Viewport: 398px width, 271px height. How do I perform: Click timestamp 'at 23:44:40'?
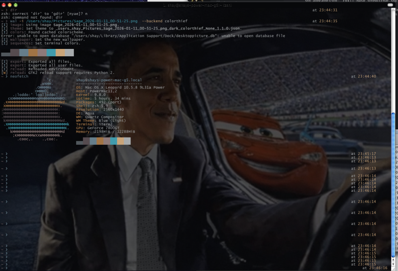pyautogui.click(x=364, y=76)
